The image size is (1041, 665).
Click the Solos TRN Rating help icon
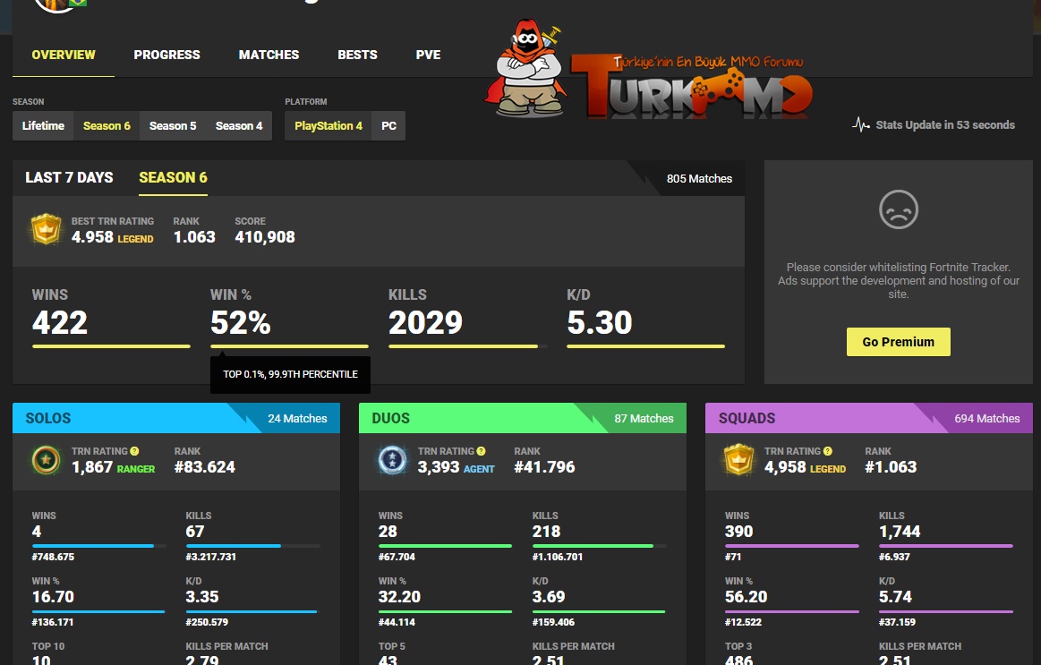(x=135, y=451)
